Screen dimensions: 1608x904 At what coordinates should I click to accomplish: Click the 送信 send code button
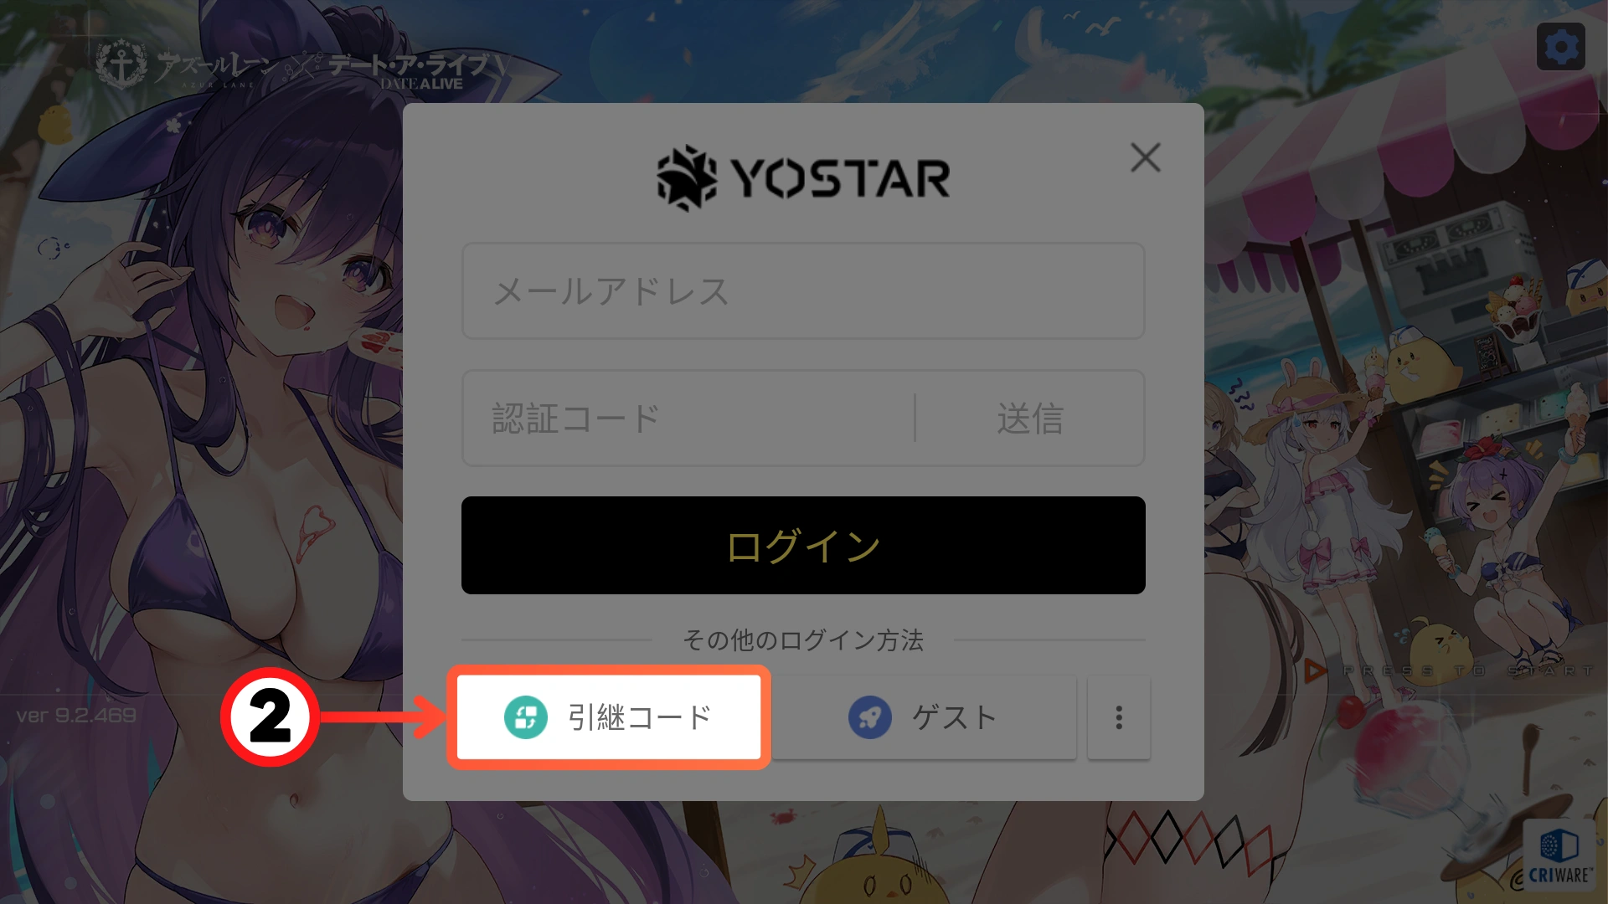(x=1030, y=418)
